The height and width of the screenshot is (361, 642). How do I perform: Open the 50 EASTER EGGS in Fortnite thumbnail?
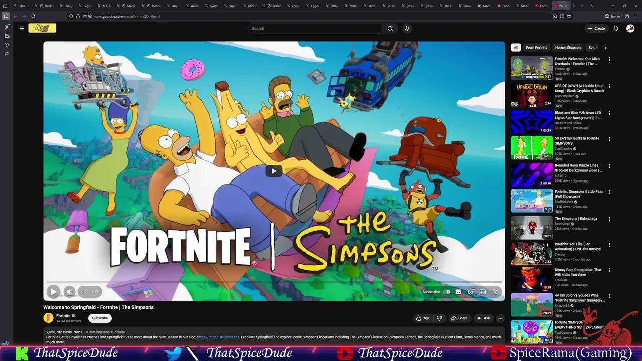[532, 148]
